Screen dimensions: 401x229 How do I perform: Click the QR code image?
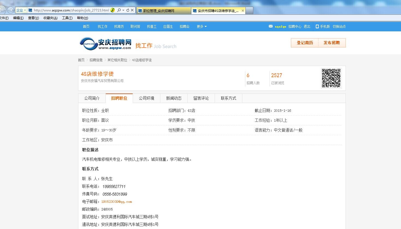pyautogui.click(x=331, y=78)
